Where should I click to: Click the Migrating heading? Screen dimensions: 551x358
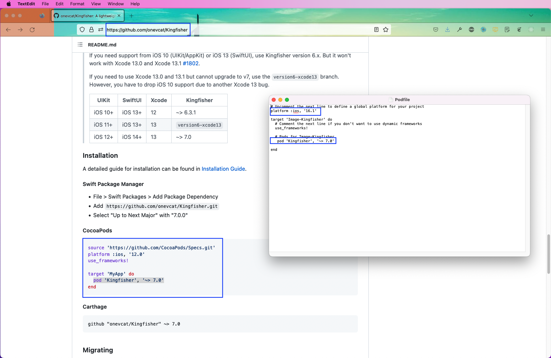(98, 350)
